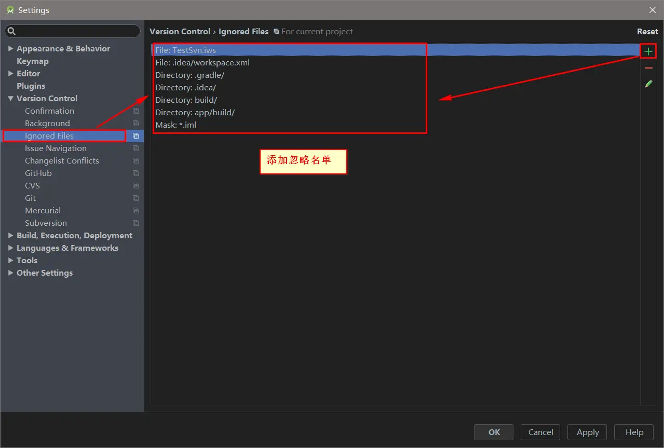Screen dimensions: 664x448
Task: Select the Directory: app/build/ entry
Action: (x=396, y=113)
